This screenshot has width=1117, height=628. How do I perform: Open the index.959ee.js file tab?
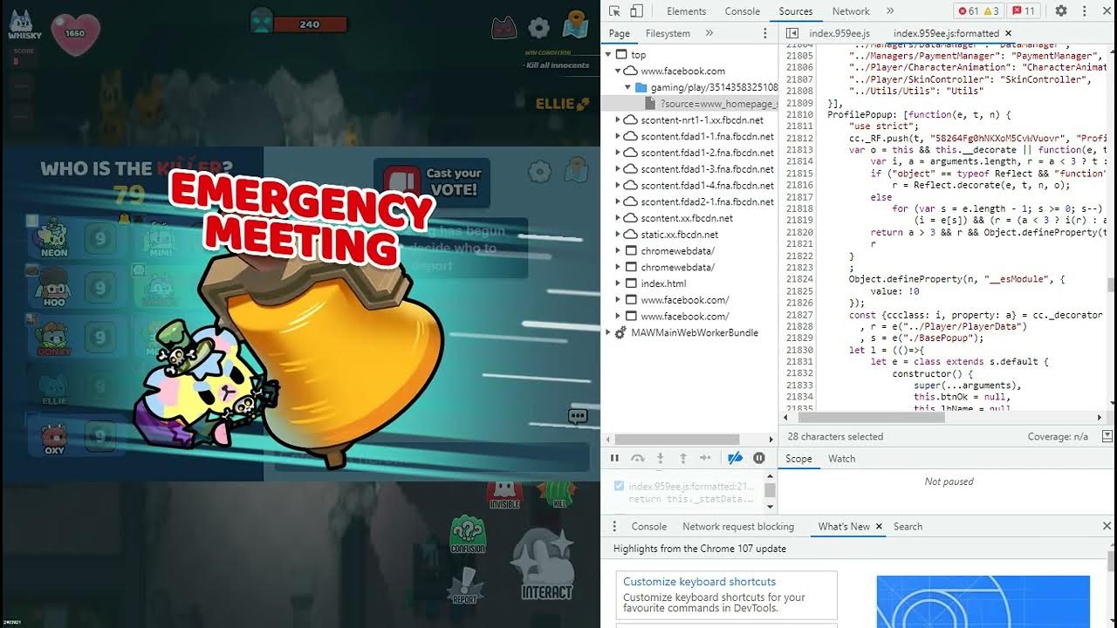click(x=839, y=33)
